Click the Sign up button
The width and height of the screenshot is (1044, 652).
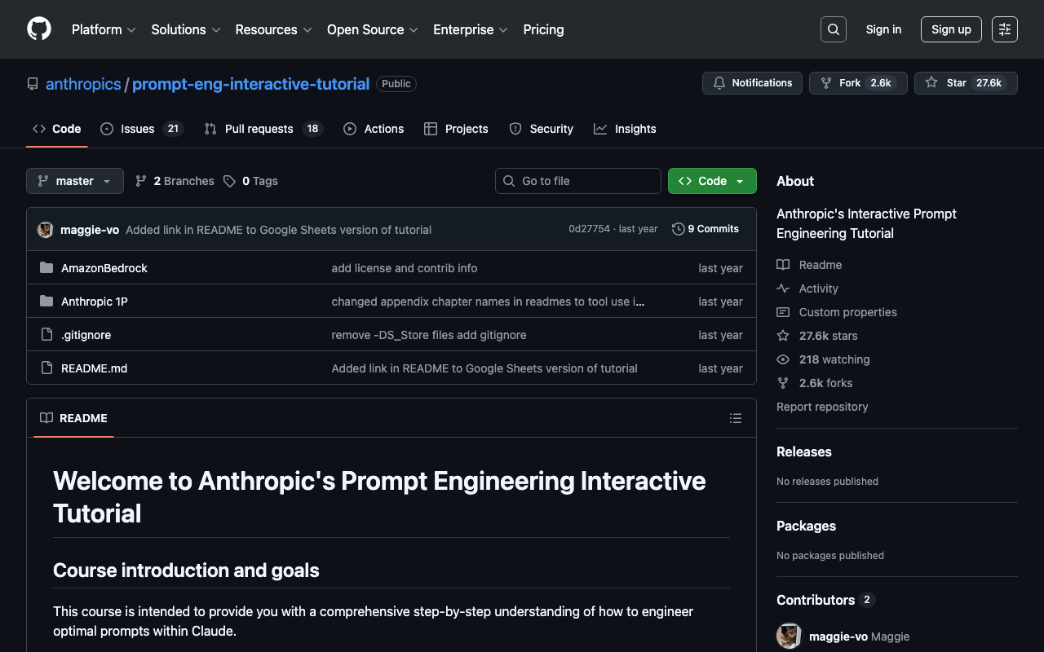tap(951, 29)
